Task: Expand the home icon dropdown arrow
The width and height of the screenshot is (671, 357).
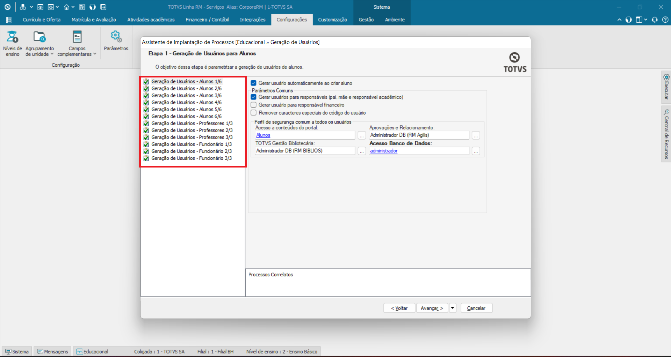Action: pos(73,7)
